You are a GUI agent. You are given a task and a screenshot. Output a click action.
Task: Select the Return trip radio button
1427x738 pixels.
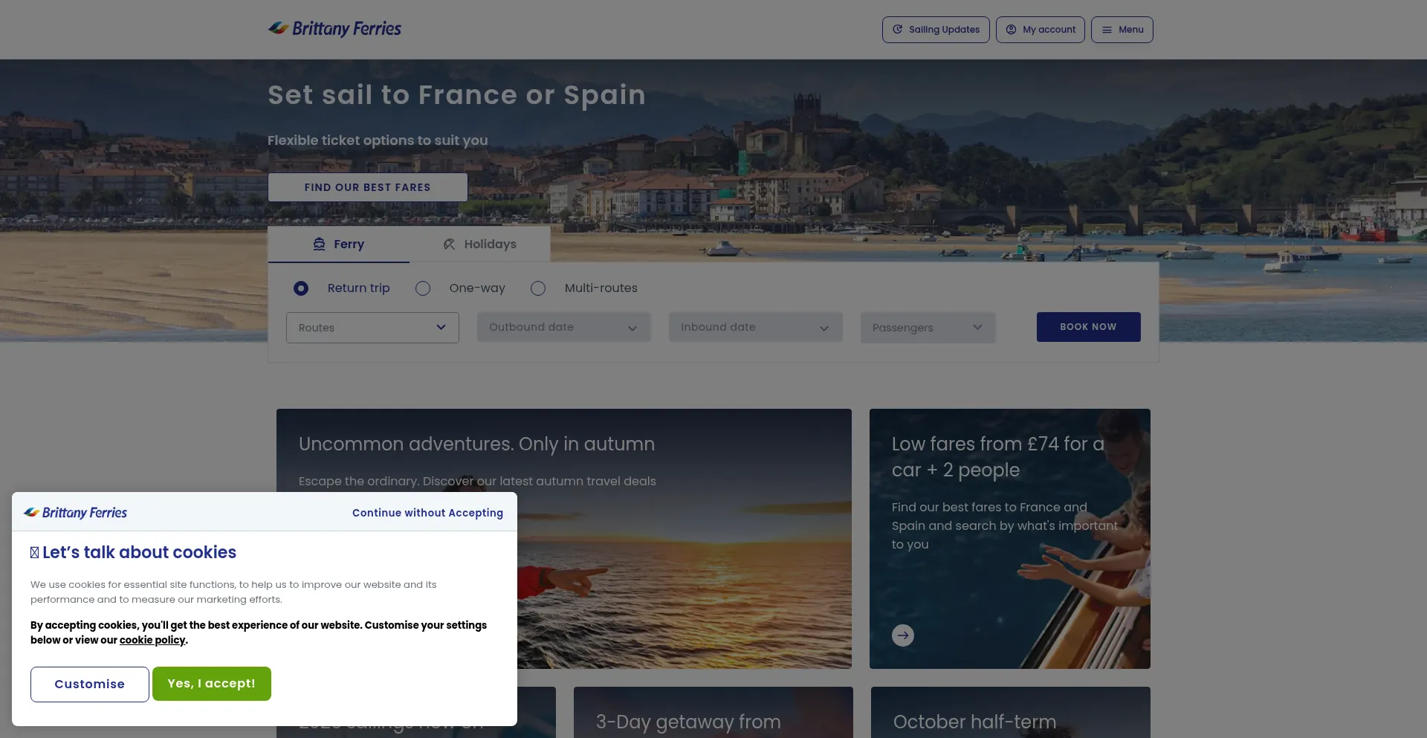coord(301,288)
